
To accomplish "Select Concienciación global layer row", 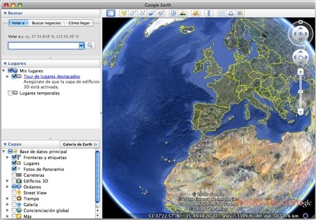I will click(x=46, y=210).
